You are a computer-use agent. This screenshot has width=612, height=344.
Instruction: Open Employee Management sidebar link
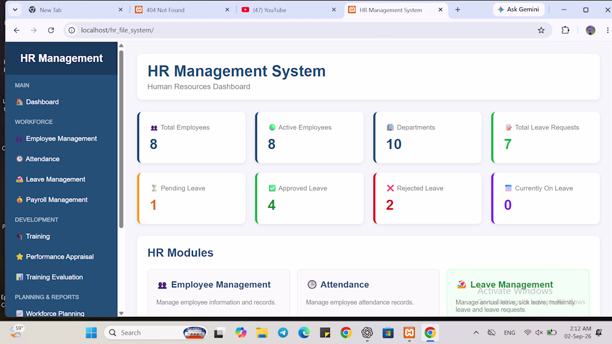tap(61, 138)
